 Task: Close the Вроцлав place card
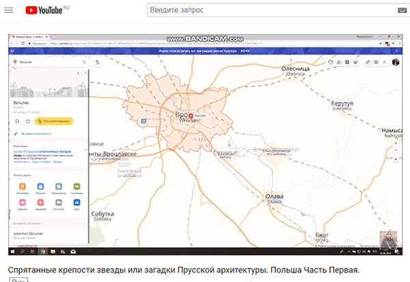pos(78,74)
